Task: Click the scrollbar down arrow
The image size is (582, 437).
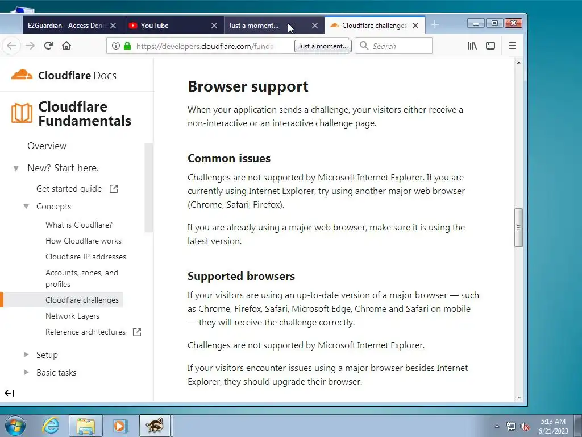Action: [x=518, y=397]
